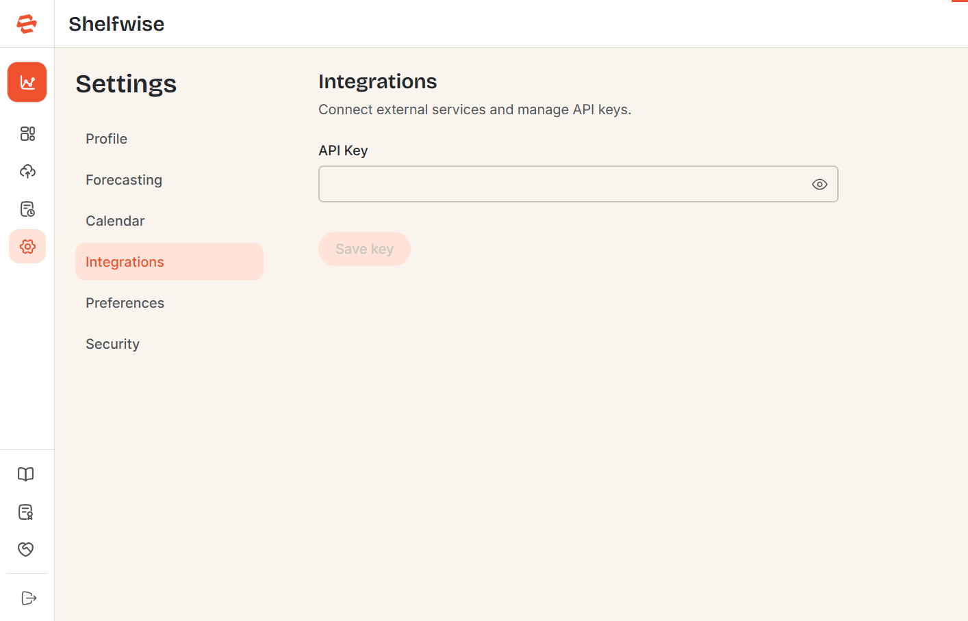This screenshot has height=621, width=968.
Task: Open the book documentation sidebar icon
Action: tap(26, 474)
